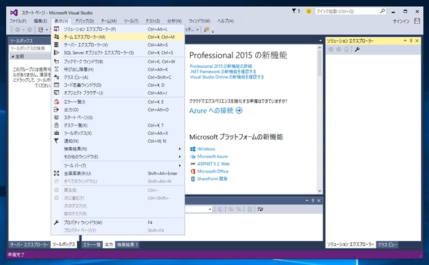Open the Tools menu
Viewport: 429px width, 265px height.
coord(131,21)
